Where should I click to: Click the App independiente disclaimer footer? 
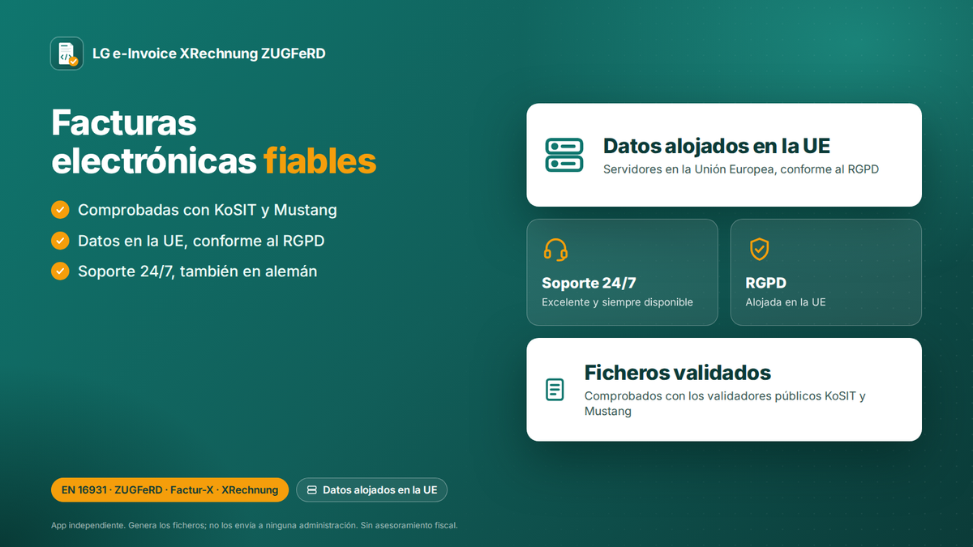tap(255, 525)
